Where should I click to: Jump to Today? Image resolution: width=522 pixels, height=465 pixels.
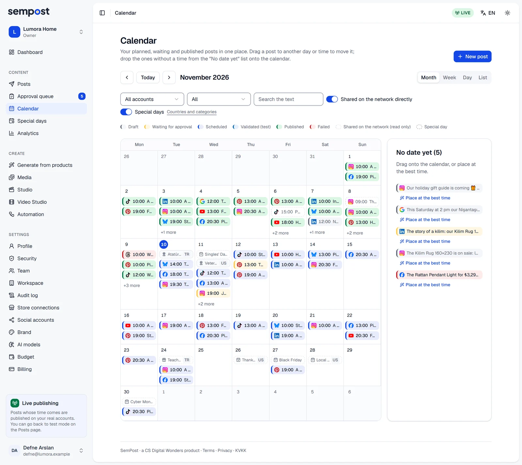click(x=148, y=77)
